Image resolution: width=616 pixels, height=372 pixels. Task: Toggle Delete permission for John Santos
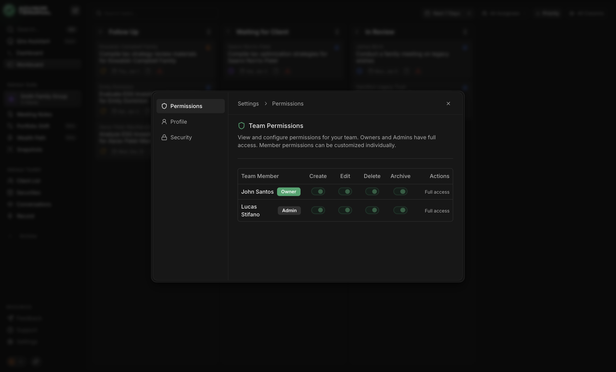point(372,192)
